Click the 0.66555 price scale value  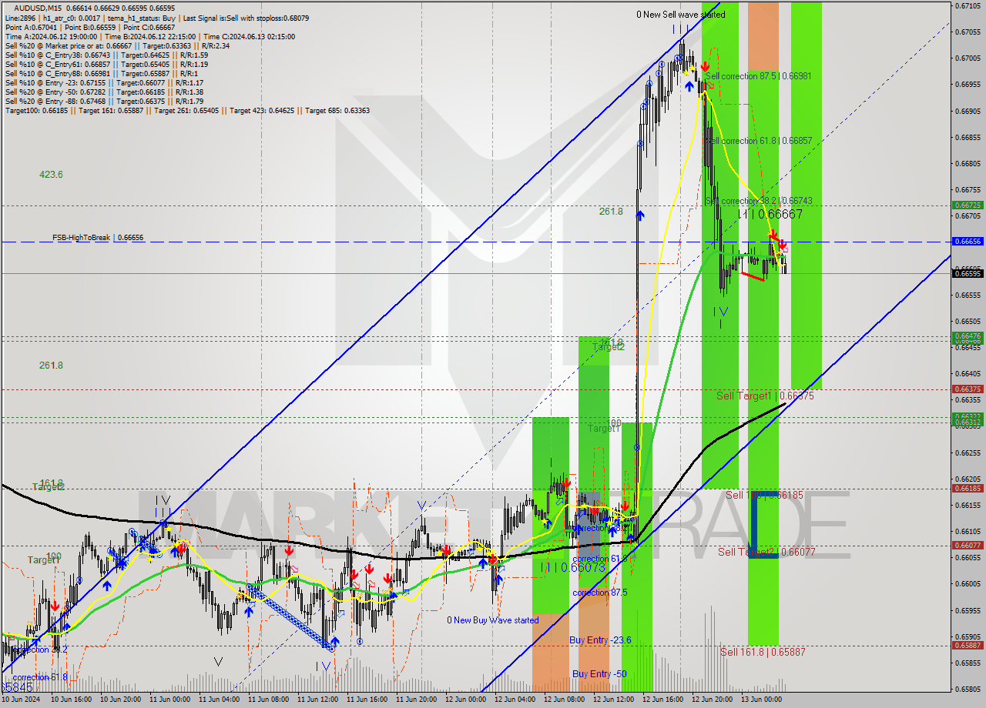click(x=968, y=295)
